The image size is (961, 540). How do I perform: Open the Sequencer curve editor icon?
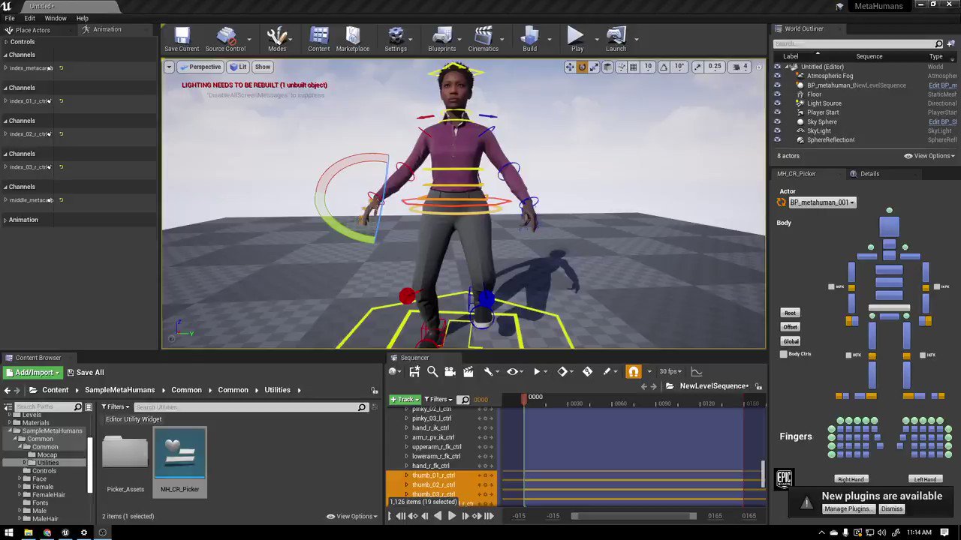[697, 371]
